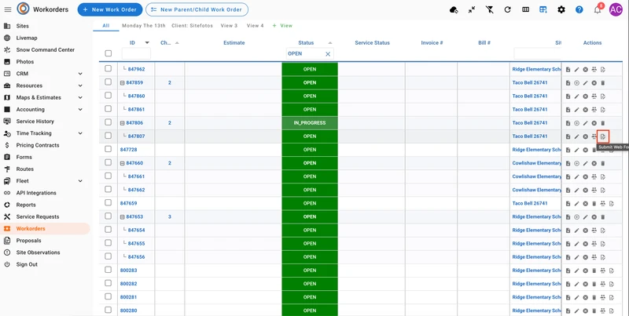
Task: Check the box for work order 847859
Action: 109,82
